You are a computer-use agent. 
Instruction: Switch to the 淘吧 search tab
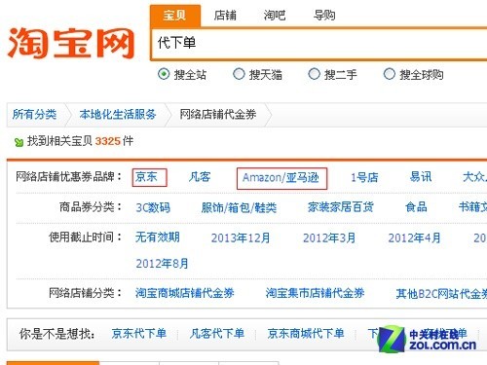coord(275,16)
